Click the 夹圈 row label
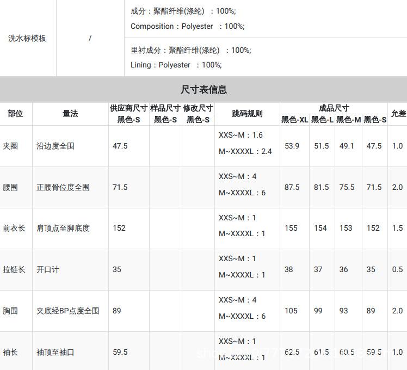The height and width of the screenshot is (370, 407). click(x=10, y=146)
